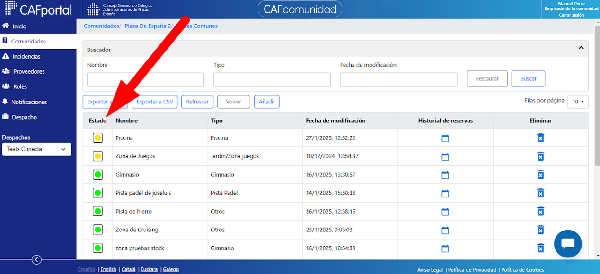Focus the Nombre search field

[145, 79]
